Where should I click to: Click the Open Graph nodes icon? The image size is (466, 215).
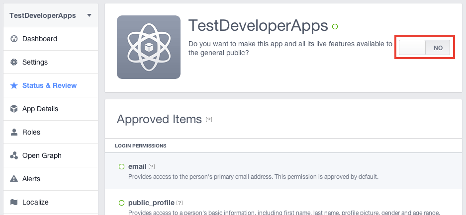coord(14,155)
